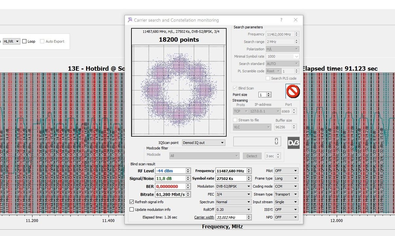Open the FEC 3/4 dropdown
Screen dimensions: 395x236
(233, 194)
